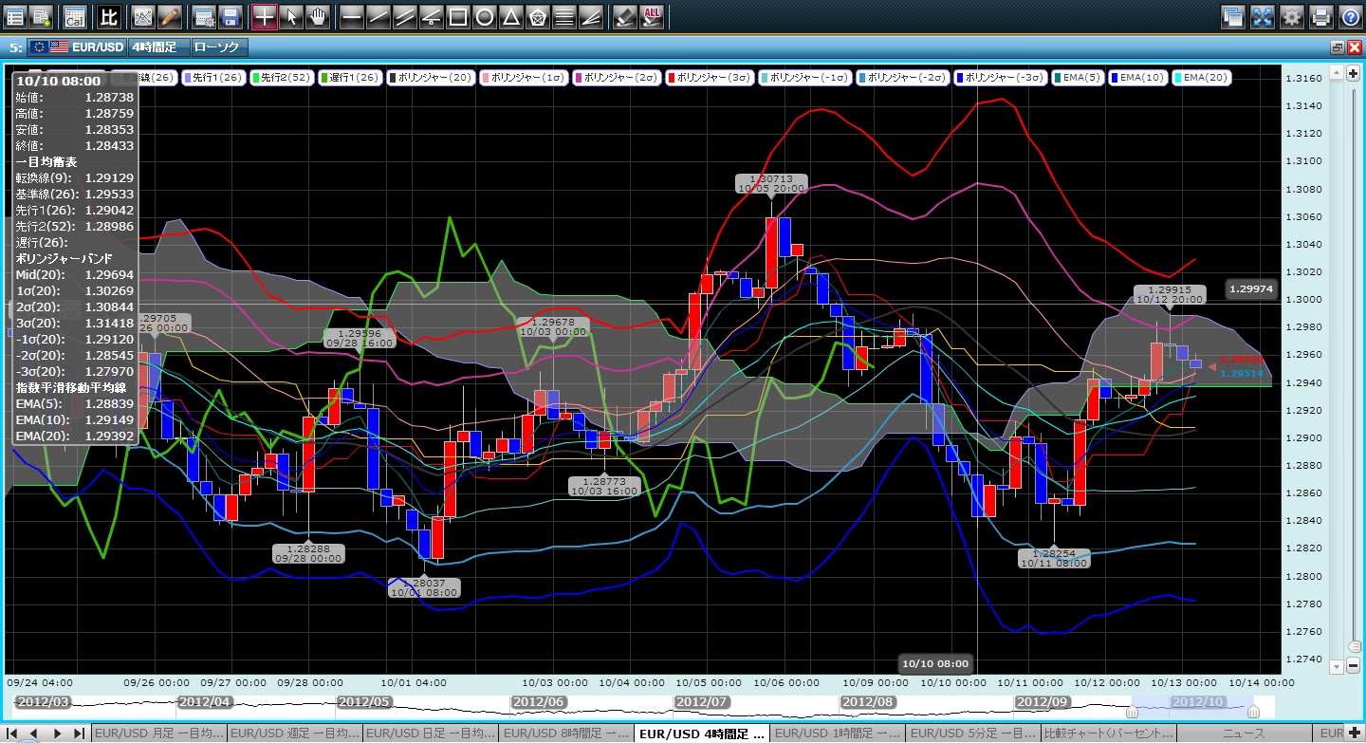Select the horizontal line drawing tool
This screenshot has height=743, width=1366.
click(x=351, y=16)
